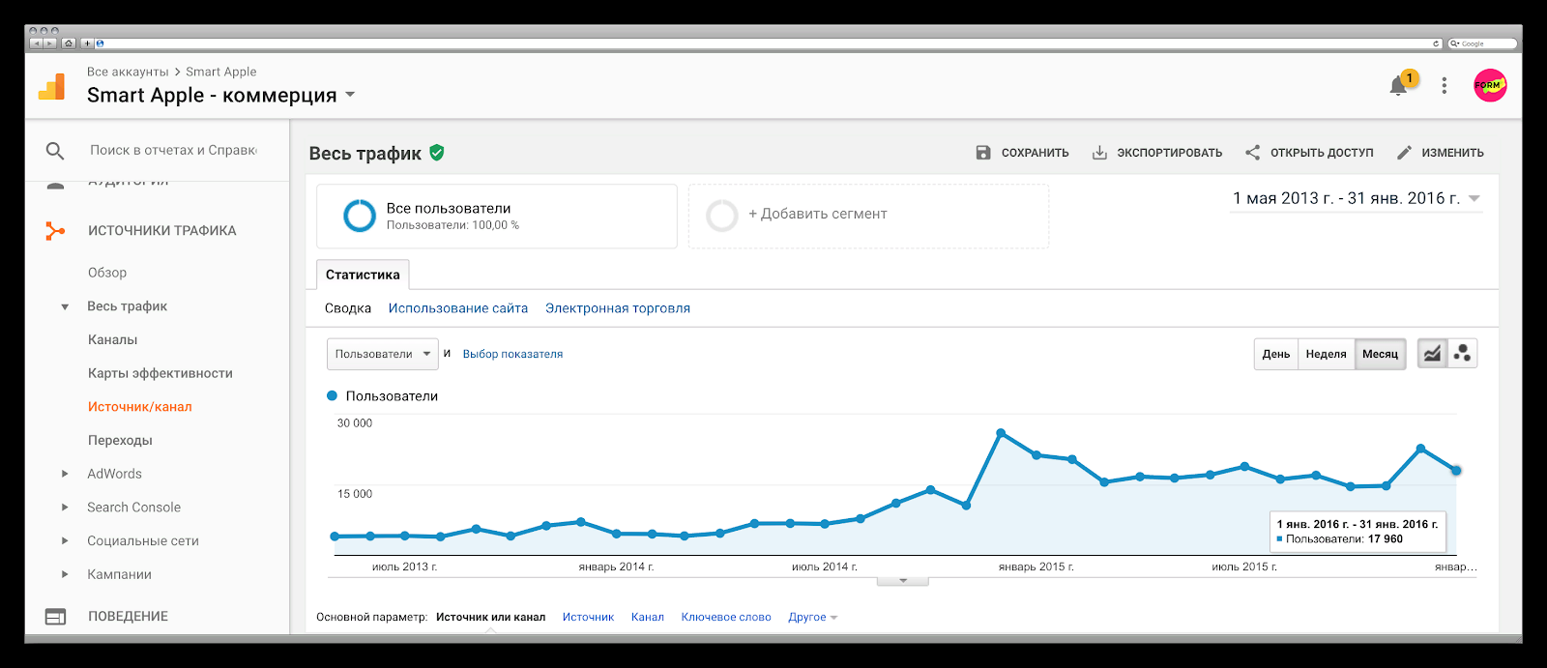This screenshot has width=1547, height=668.
Task: Click the browser Google search field
Action: pyautogui.click(x=1482, y=44)
